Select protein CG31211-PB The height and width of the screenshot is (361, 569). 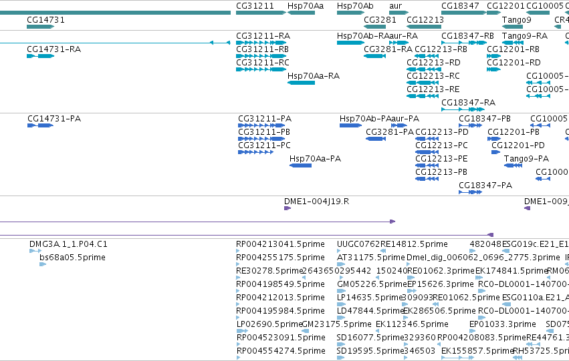tap(261, 139)
